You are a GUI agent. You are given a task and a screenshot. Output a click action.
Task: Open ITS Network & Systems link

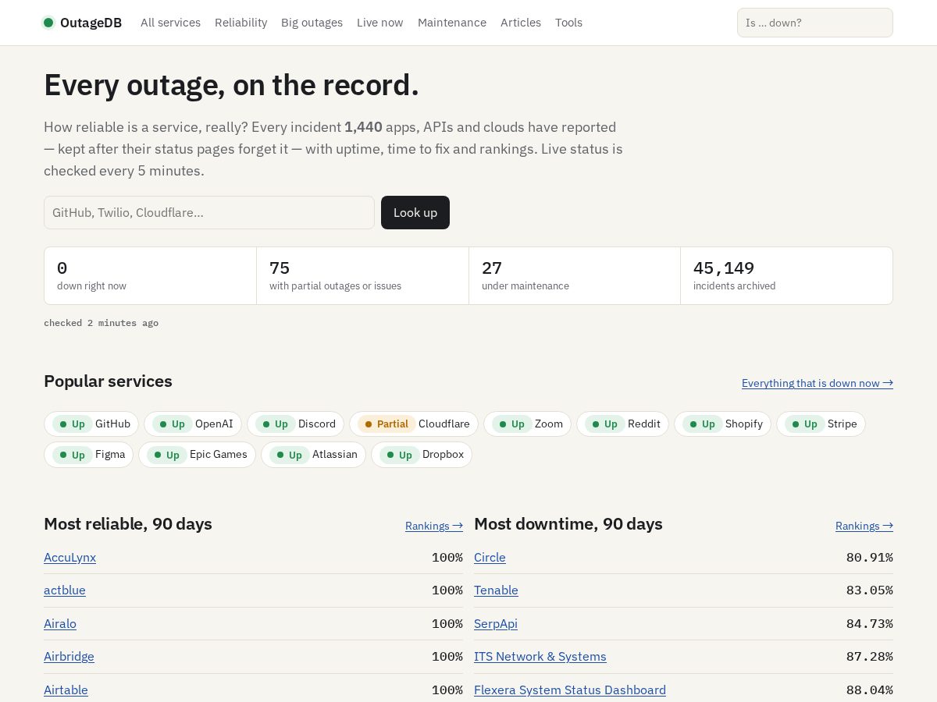pos(540,657)
